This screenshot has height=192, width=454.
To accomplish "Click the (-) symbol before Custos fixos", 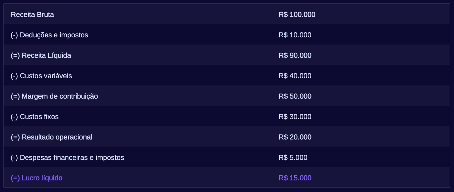I will pyautogui.click(x=14, y=117).
